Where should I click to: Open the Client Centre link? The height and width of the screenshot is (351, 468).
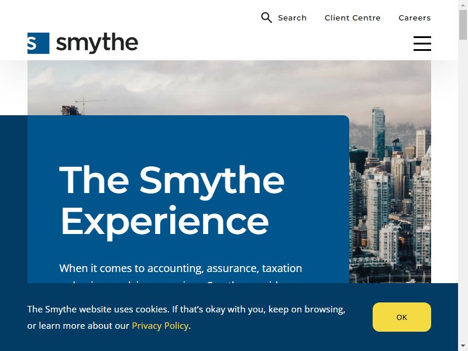pos(353,18)
